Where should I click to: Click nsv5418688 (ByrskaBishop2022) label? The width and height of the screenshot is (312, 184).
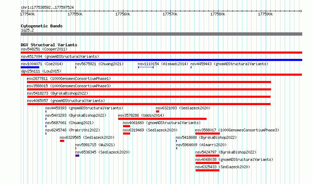coord(206,137)
